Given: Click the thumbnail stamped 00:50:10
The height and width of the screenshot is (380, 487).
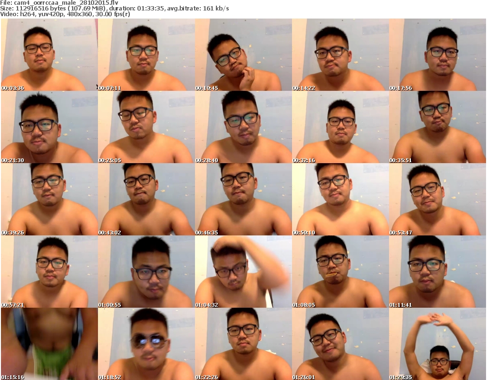Looking at the screenshot, I should (341, 199).
